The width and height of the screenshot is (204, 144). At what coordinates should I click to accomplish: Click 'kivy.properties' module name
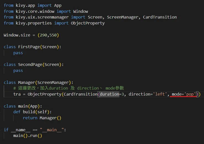coord(34,23)
